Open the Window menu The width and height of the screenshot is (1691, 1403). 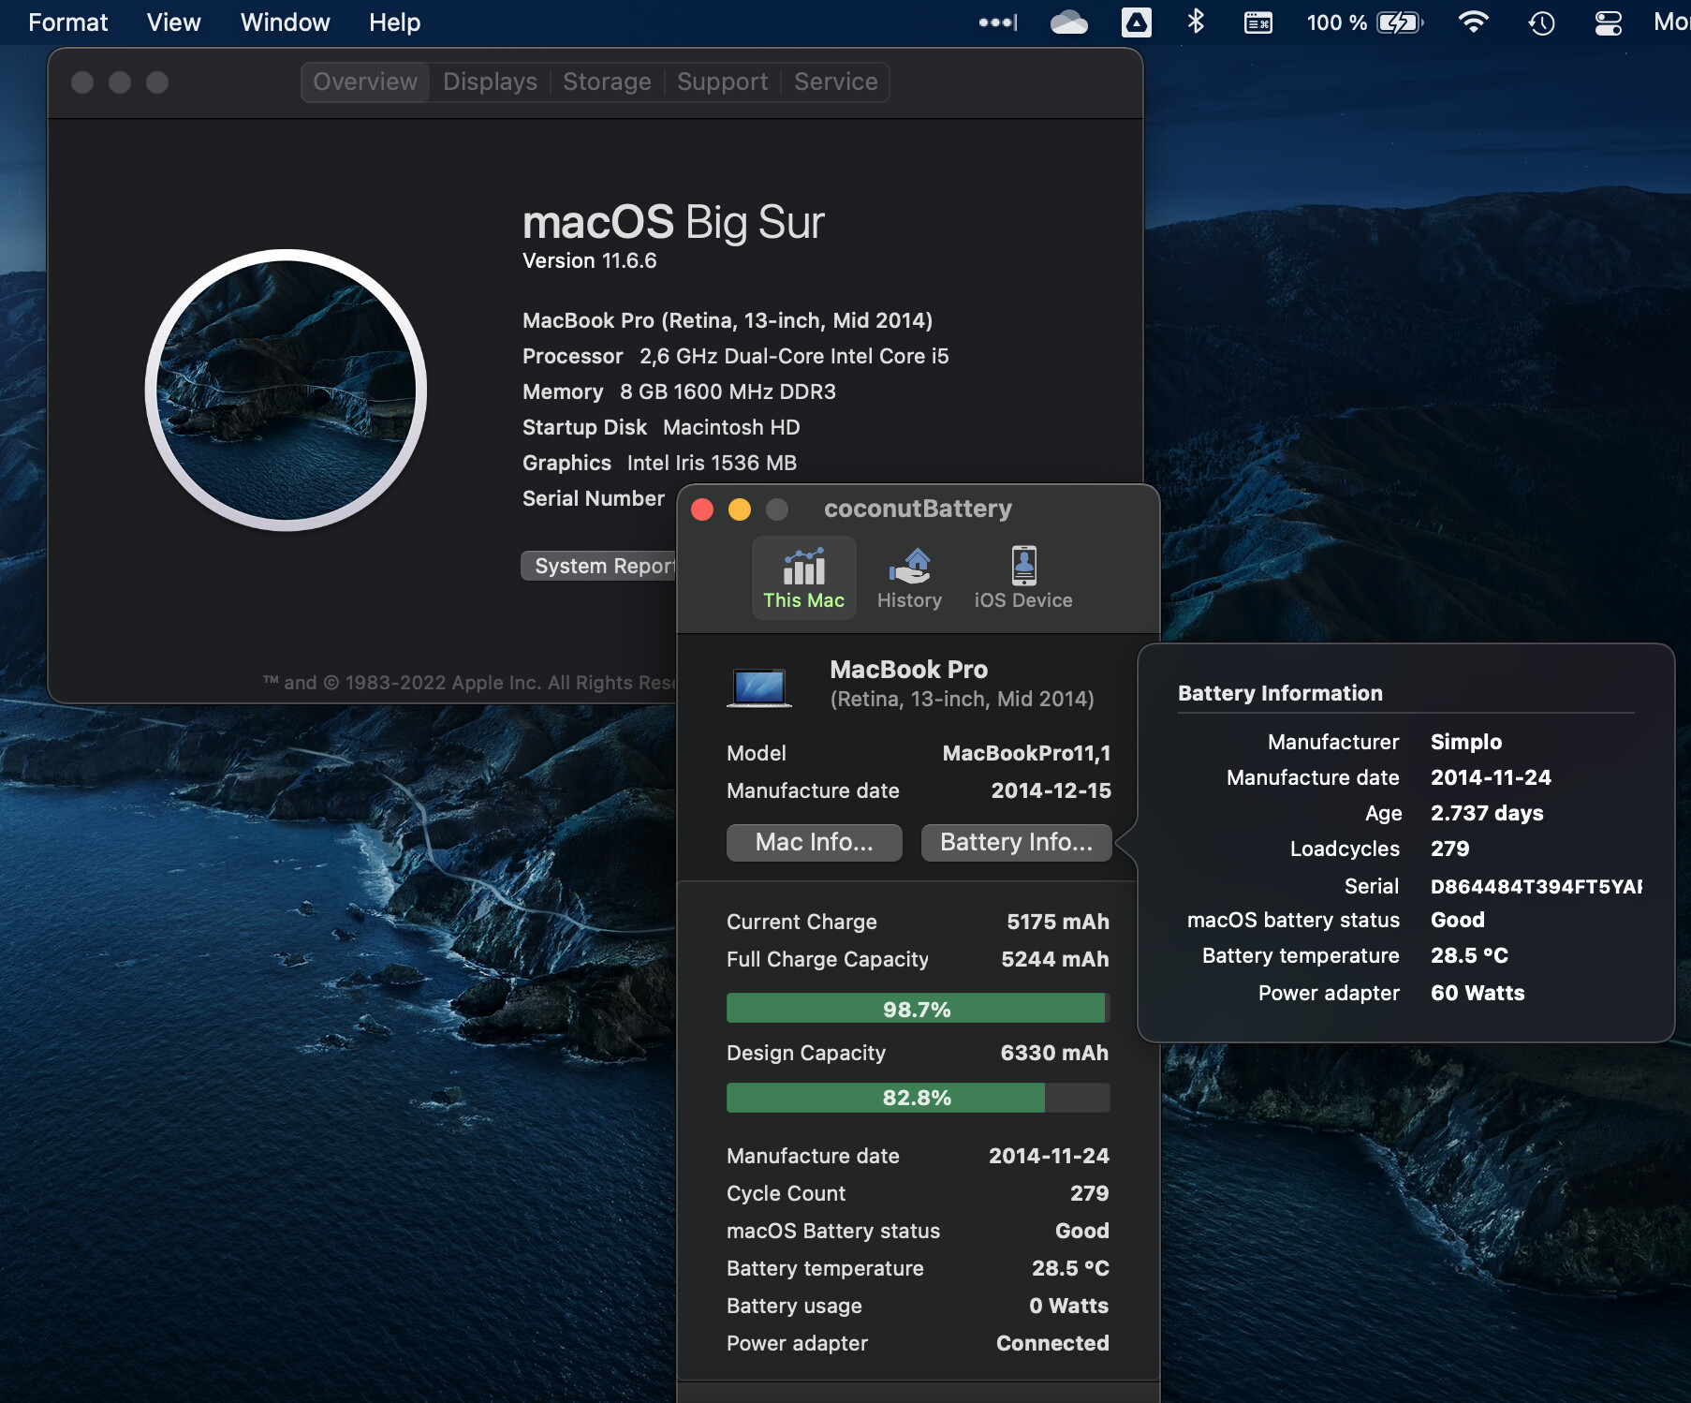(x=285, y=22)
